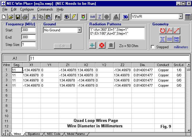Viewport: 192px width, 137px height.
Task: Toggle the Stepped checkbox
Action: tap(153, 47)
